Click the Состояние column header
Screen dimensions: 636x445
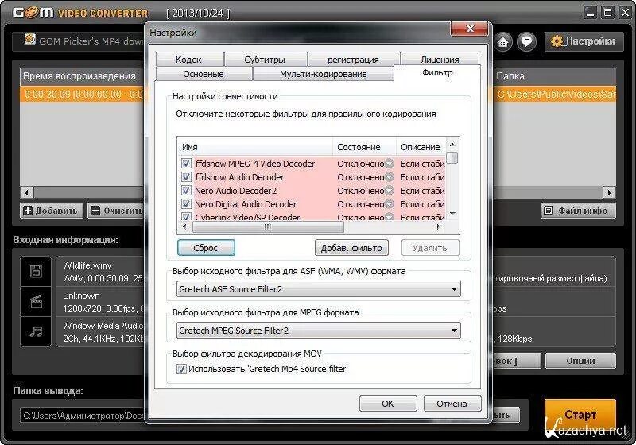click(x=364, y=147)
